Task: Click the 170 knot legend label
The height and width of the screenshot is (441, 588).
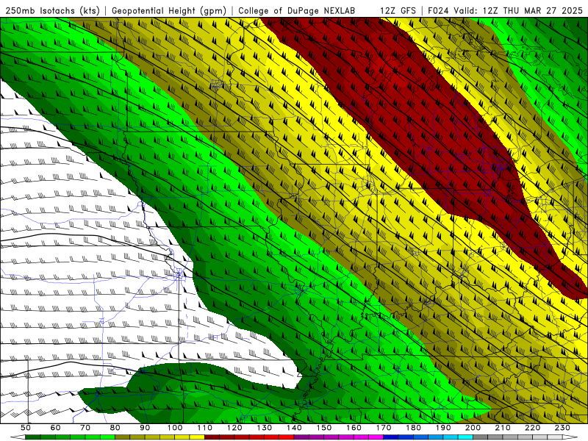Action: click(384, 428)
